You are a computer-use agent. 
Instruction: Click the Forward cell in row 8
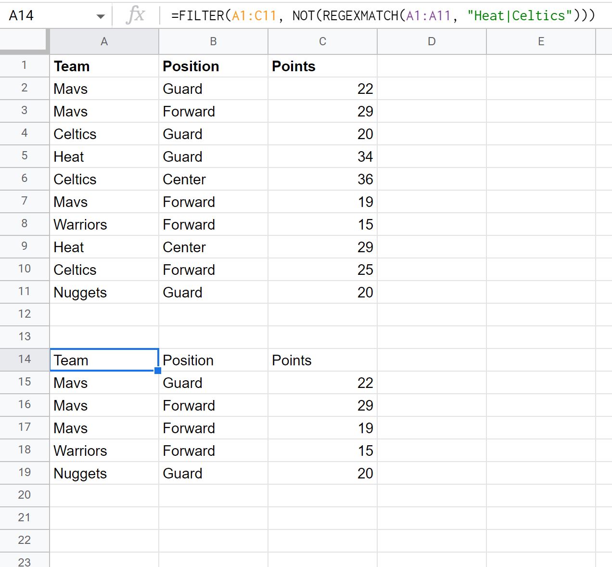point(213,224)
